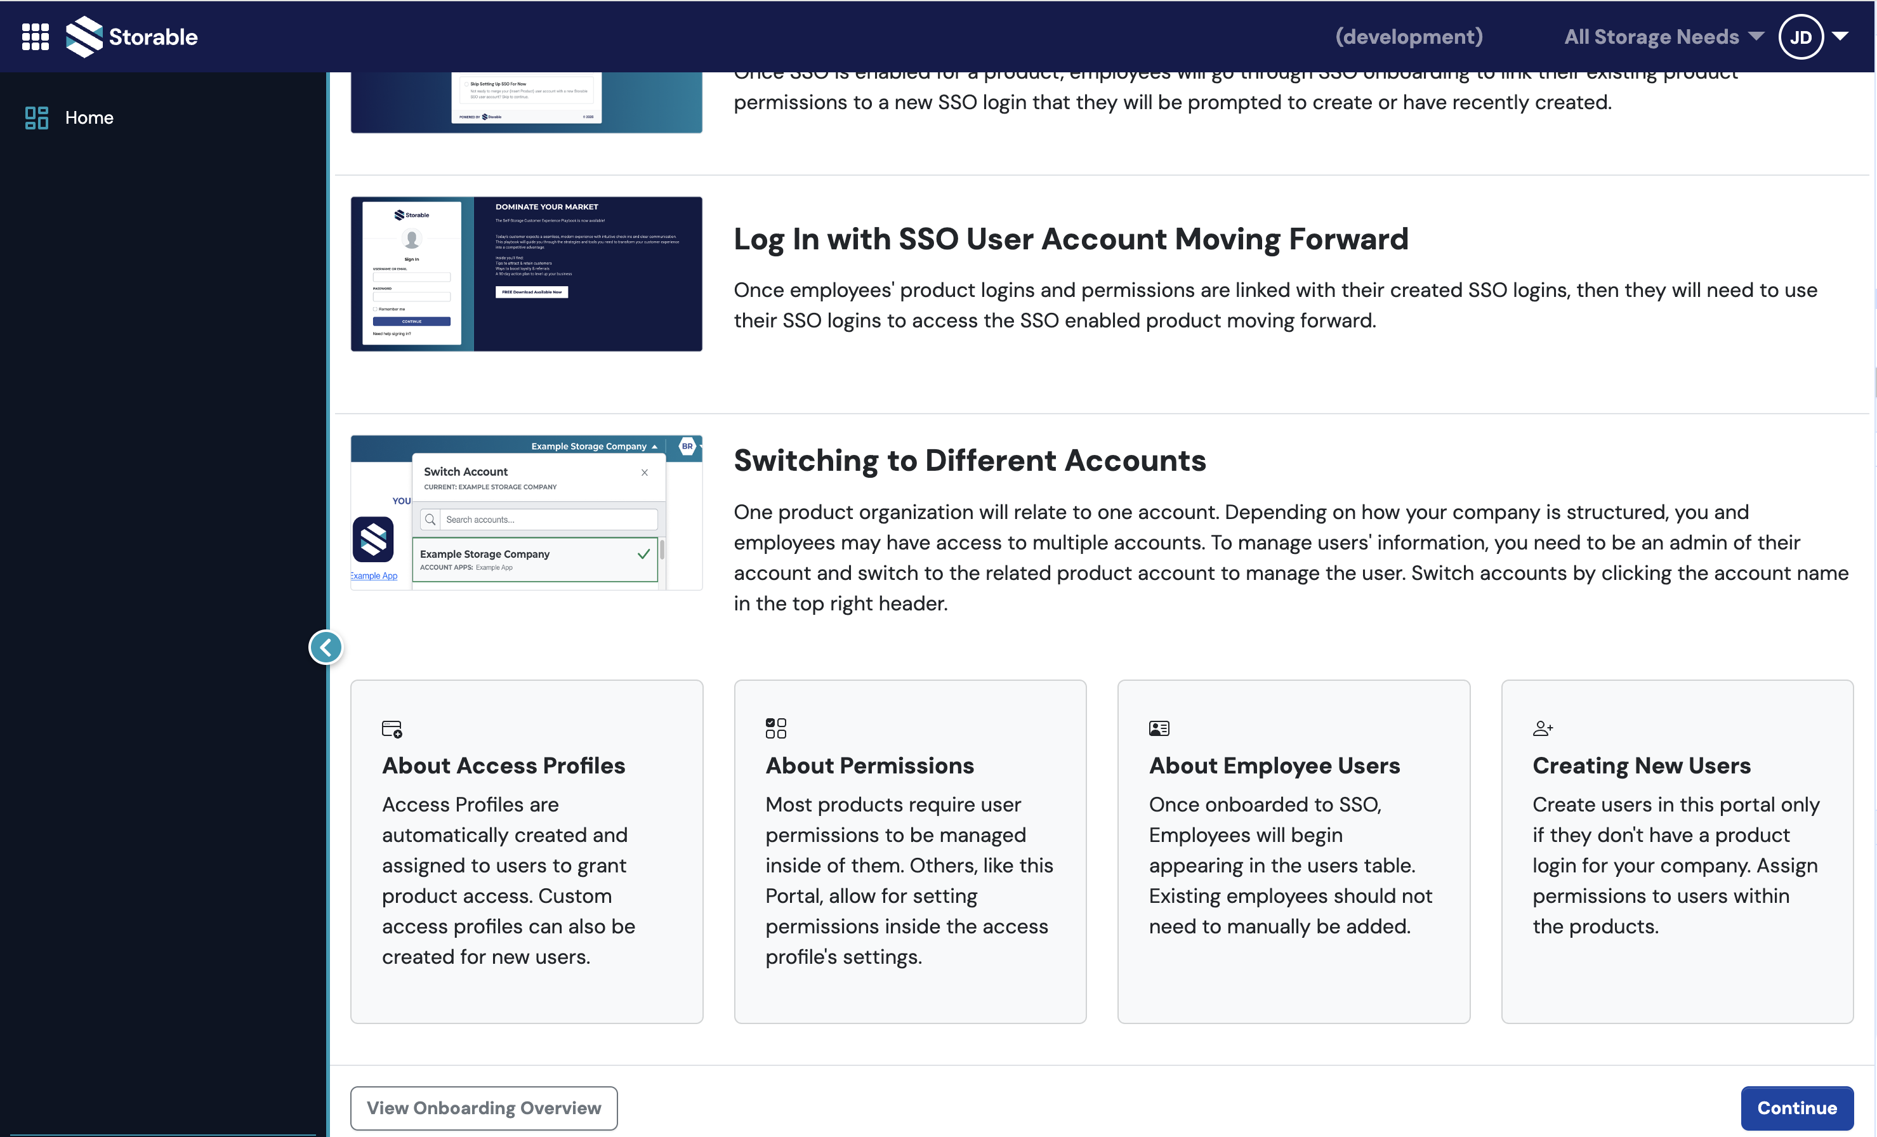Expand the All Storage Needs account dropdown
Viewport: 1877px width, 1137px height.
pyautogui.click(x=1663, y=37)
